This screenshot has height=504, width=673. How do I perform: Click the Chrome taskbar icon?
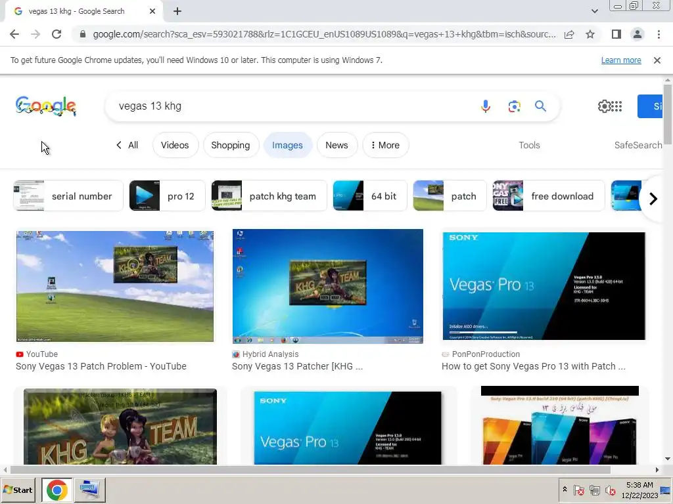point(57,490)
